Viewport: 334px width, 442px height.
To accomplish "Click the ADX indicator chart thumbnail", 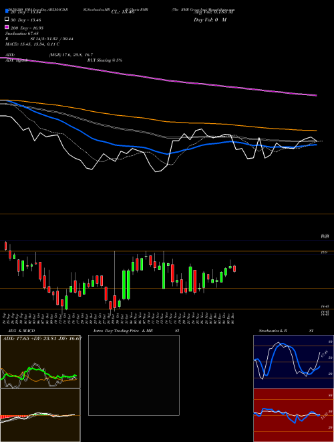I will coord(40,362).
